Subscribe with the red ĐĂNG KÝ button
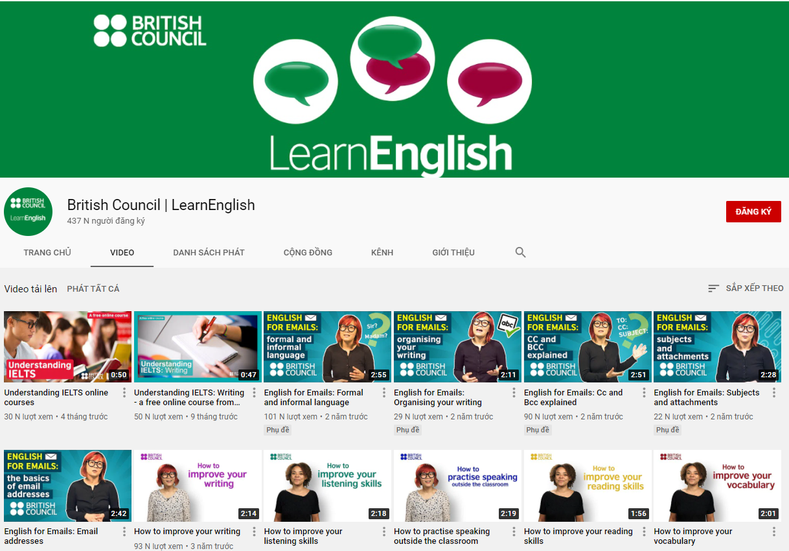This screenshot has width=789, height=551. click(x=753, y=212)
